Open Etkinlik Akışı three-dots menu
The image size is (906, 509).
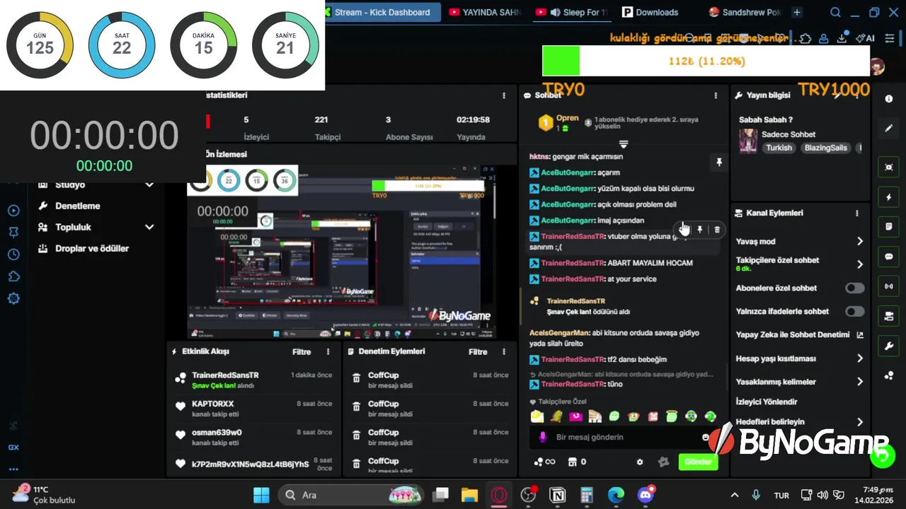click(x=328, y=351)
